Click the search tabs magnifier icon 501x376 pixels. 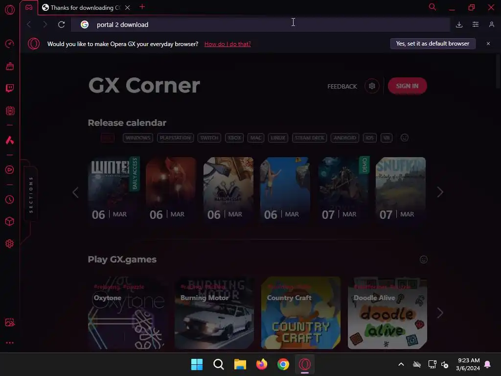(433, 7)
